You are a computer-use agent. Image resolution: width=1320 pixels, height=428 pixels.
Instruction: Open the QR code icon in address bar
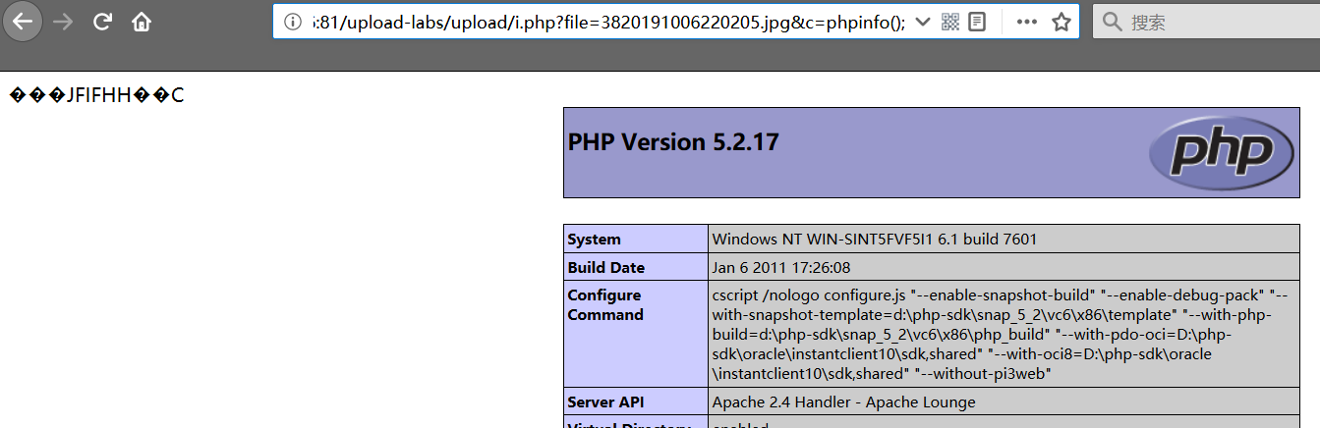pos(949,22)
